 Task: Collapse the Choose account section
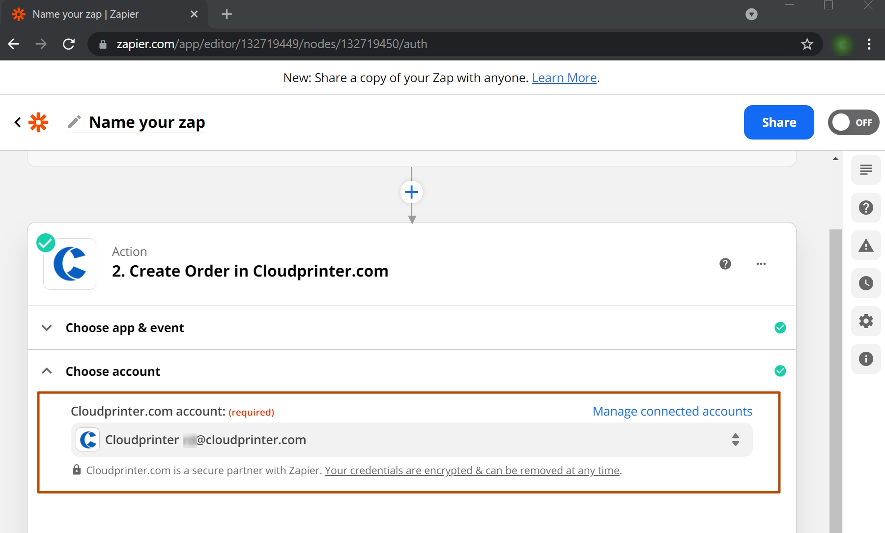(412, 371)
